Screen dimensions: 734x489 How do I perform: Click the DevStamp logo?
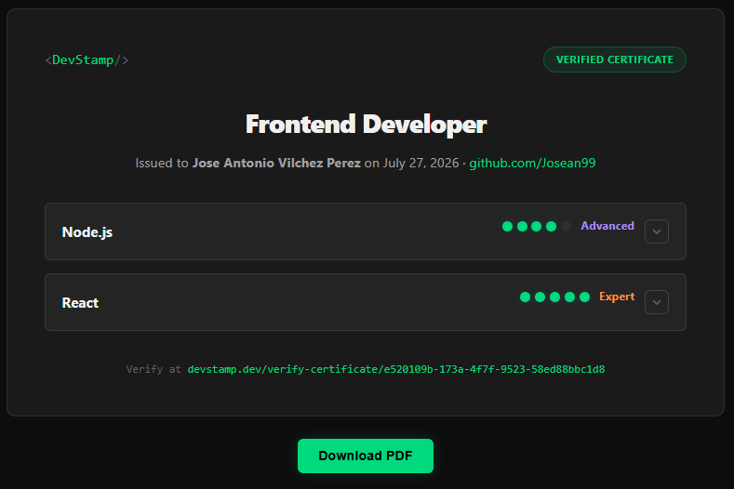(x=87, y=59)
